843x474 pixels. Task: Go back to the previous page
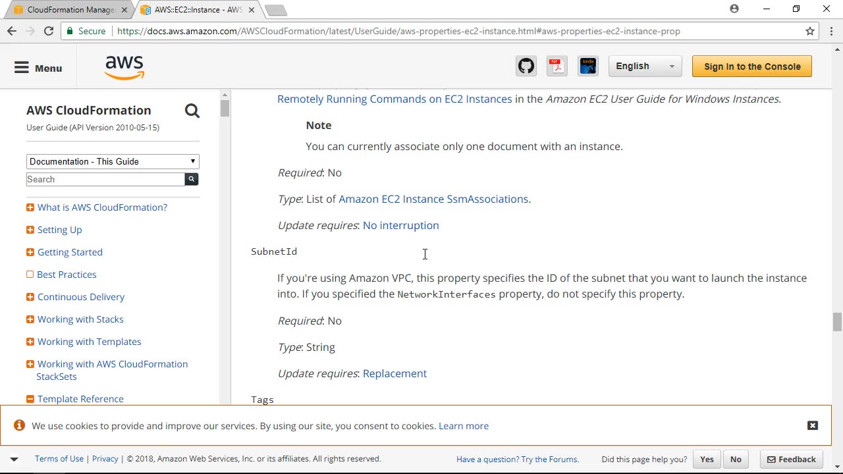click(x=12, y=31)
